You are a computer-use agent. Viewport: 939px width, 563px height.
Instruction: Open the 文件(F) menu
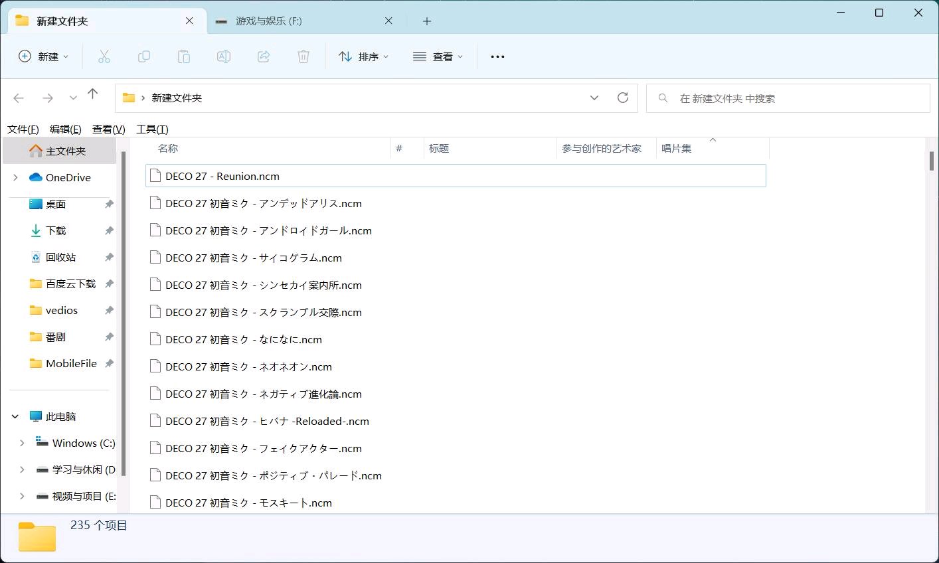(23, 129)
